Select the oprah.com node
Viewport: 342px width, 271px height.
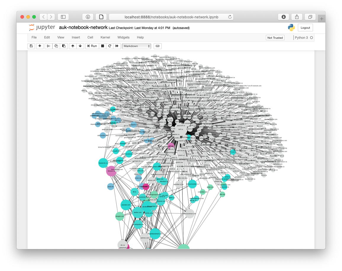coord(210,187)
